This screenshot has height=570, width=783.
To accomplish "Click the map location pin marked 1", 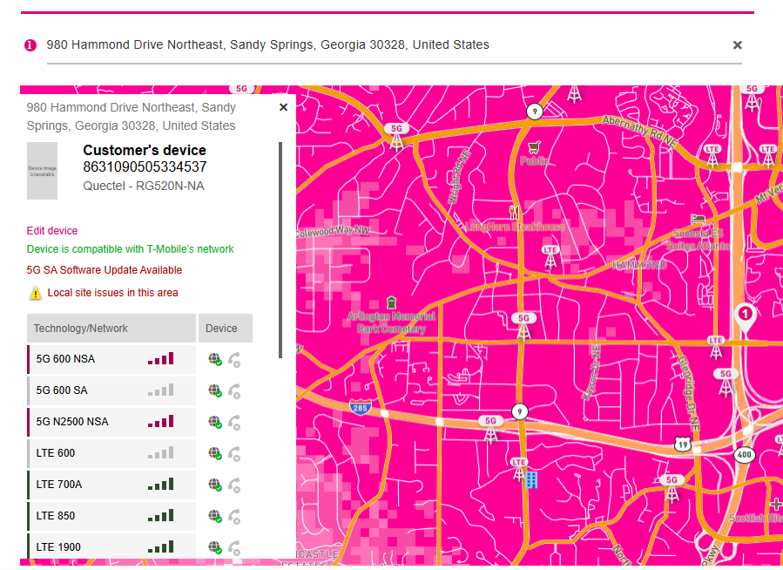I will coord(746,316).
